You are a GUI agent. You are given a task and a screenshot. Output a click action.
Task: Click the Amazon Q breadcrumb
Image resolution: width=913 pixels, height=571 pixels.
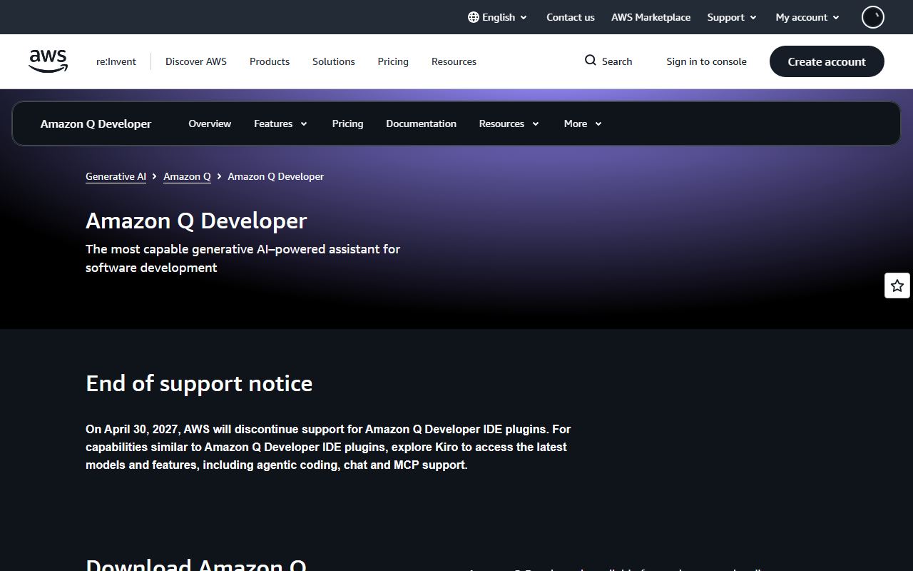[x=187, y=176]
